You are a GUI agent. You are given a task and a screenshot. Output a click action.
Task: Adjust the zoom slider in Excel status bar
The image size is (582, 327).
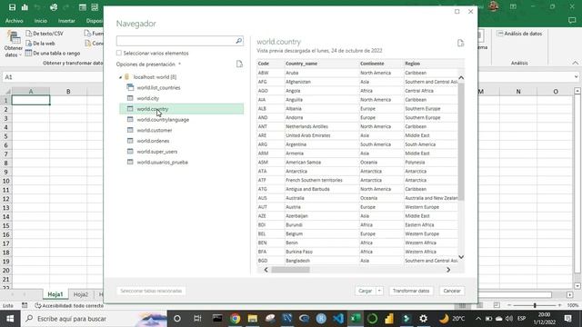click(535, 305)
